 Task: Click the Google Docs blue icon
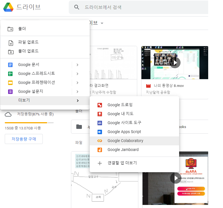point(10,65)
